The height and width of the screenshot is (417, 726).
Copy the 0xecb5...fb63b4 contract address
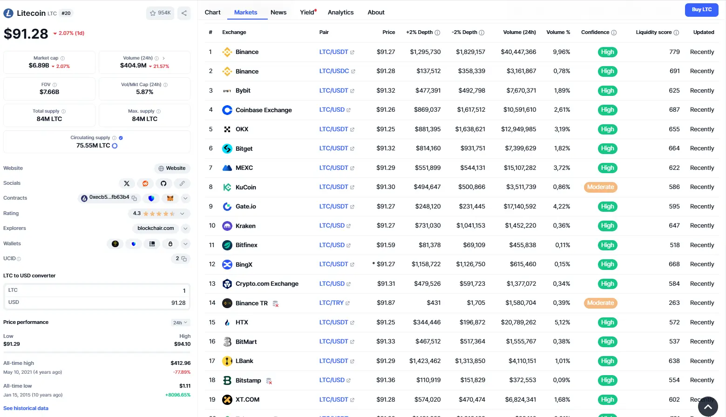pyautogui.click(x=134, y=198)
